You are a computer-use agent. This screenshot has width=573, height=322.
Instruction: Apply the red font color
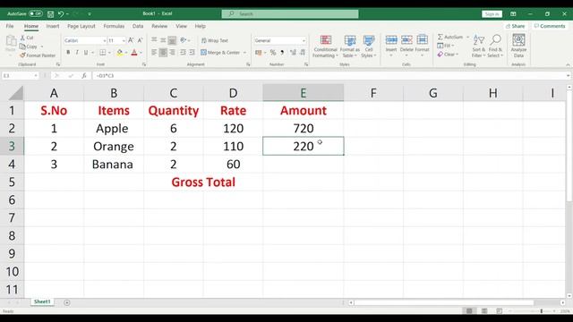tap(134, 53)
